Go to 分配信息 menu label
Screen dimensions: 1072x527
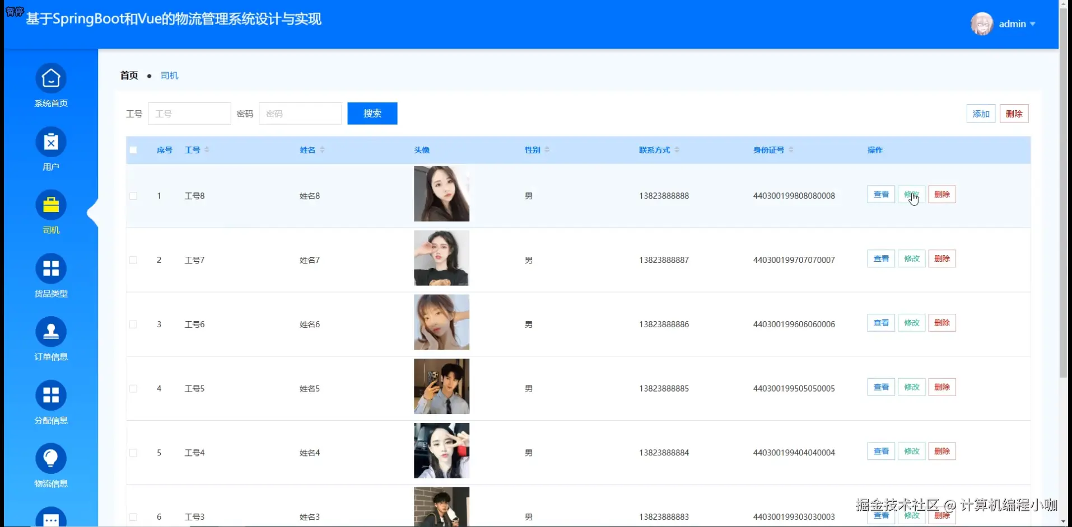tap(51, 421)
